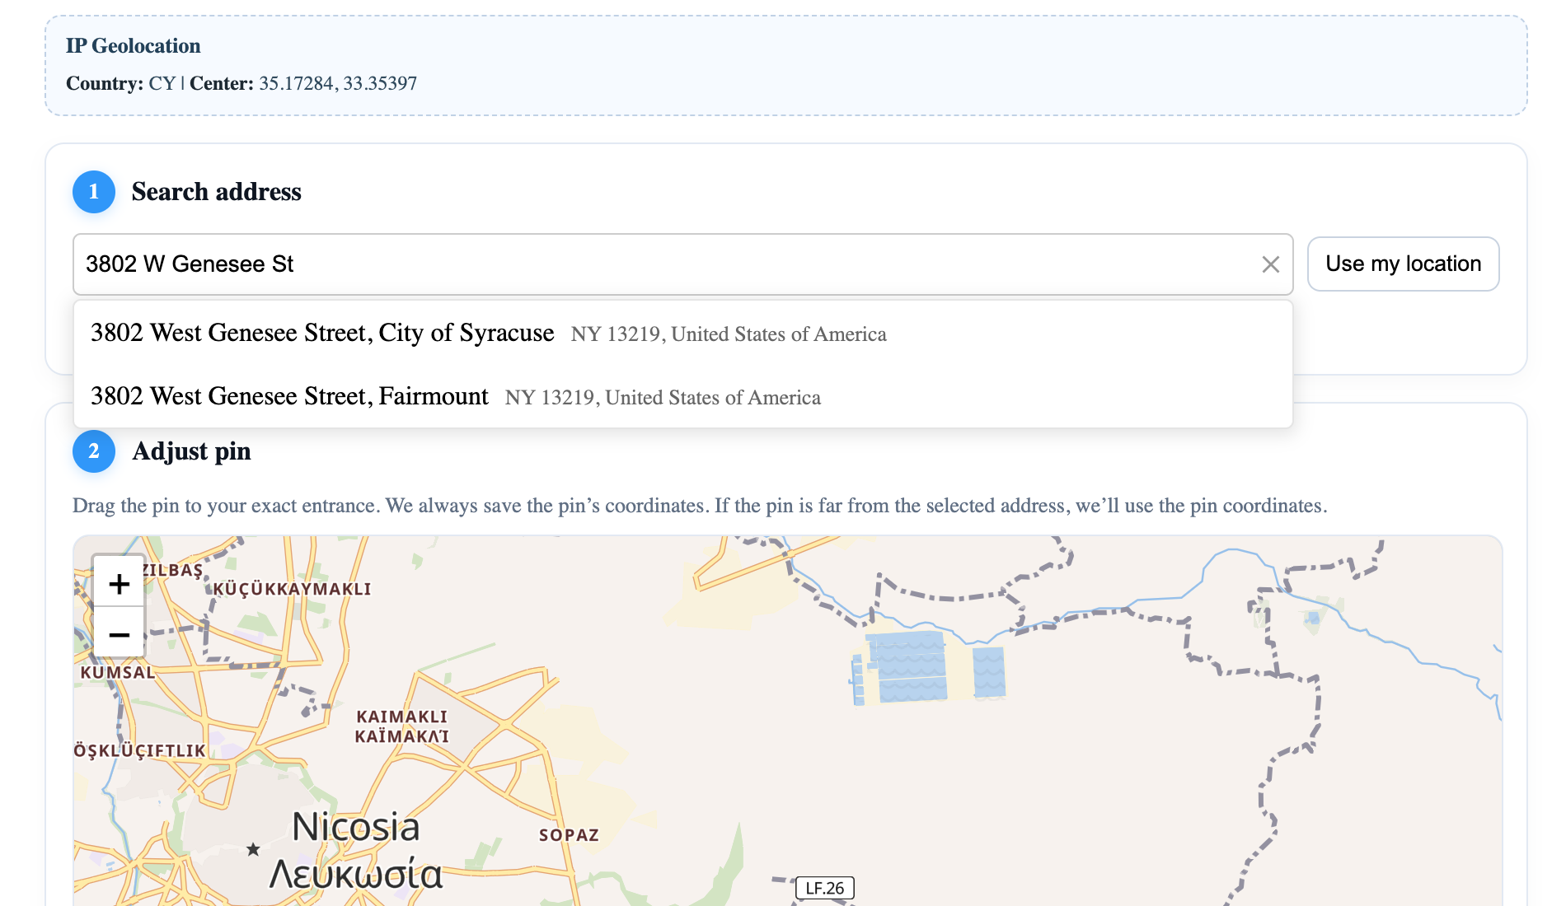Focus the address search input box
1566x906 pixels.
(x=659, y=264)
